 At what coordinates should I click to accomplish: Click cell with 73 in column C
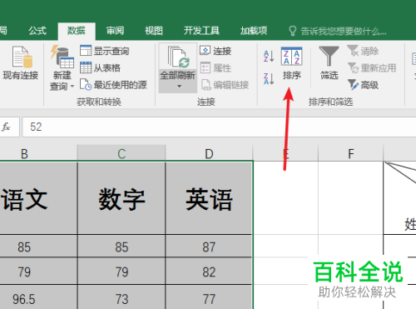click(x=121, y=298)
